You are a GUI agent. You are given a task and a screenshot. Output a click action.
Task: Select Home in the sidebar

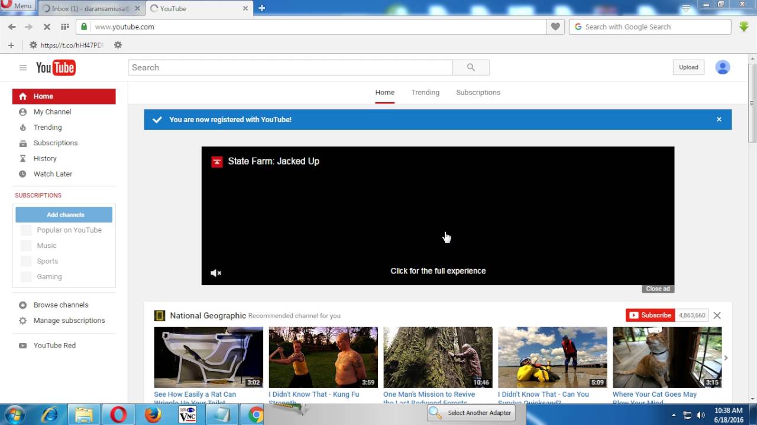pos(64,96)
